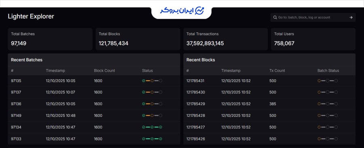Viewport: 364px width, 148px height.
Task: Click the Recent Batches heading
Action: click(x=27, y=60)
